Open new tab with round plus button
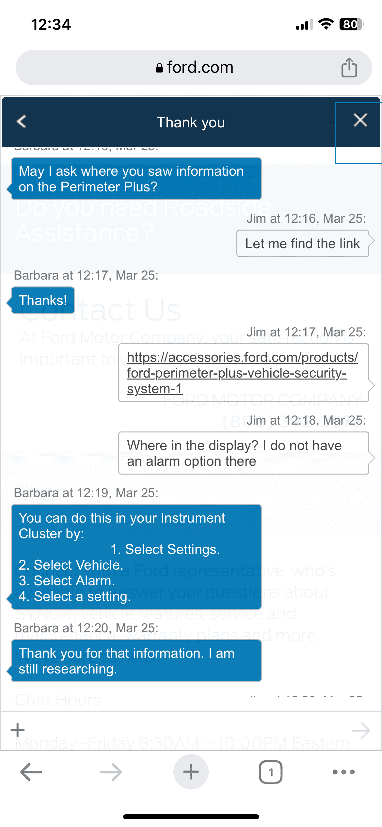 tap(191, 772)
